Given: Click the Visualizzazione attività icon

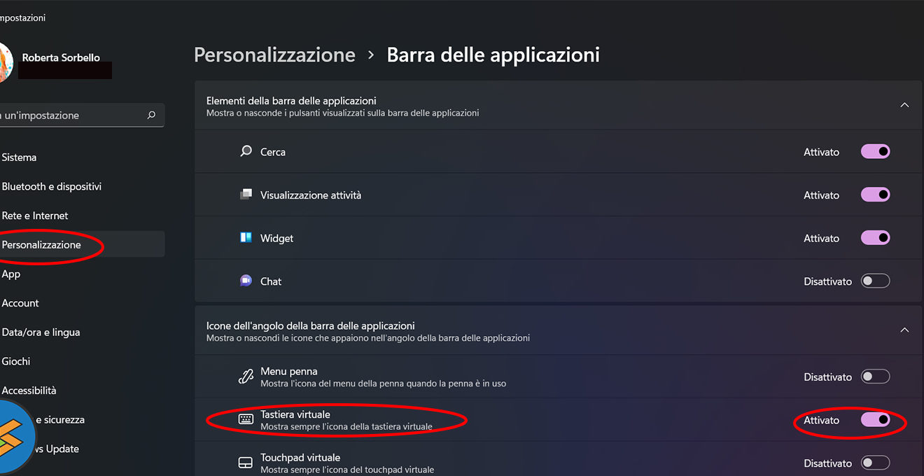Looking at the screenshot, I should [x=246, y=195].
